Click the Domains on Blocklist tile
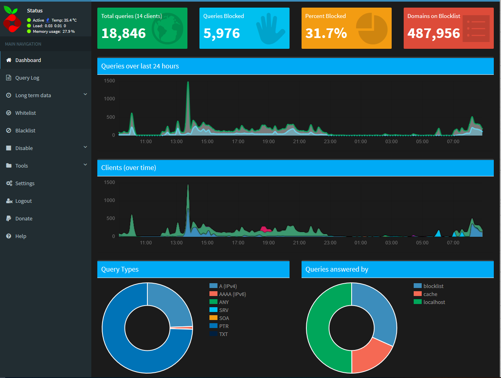Viewport: 501px width, 378px height. [x=448, y=28]
